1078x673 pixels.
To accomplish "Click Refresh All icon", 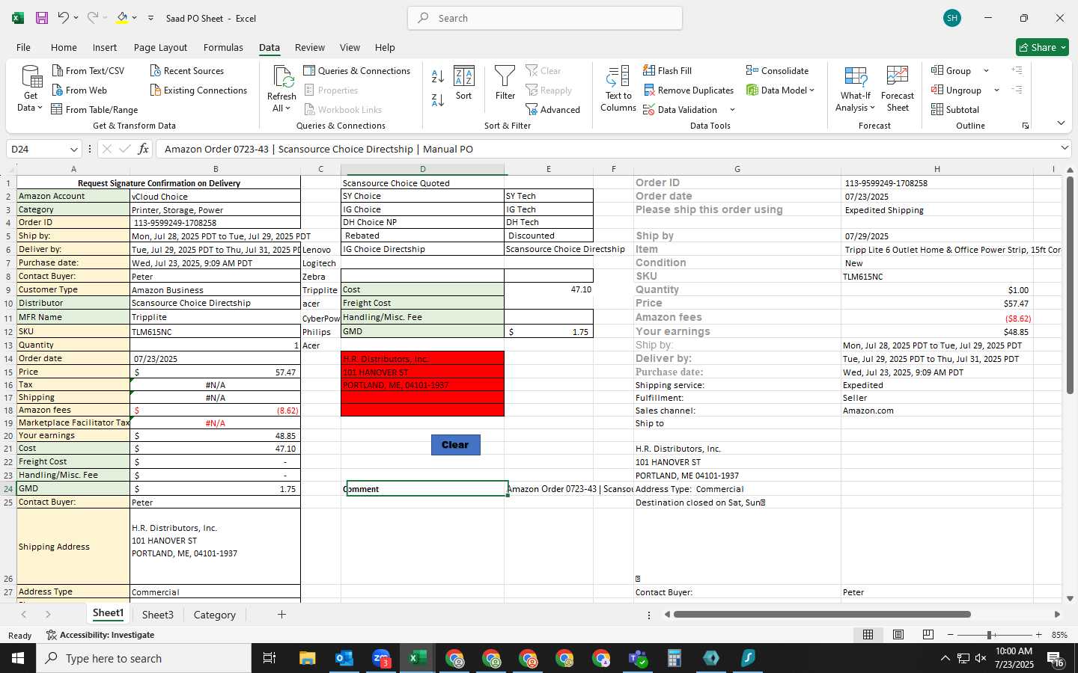I will click(282, 88).
